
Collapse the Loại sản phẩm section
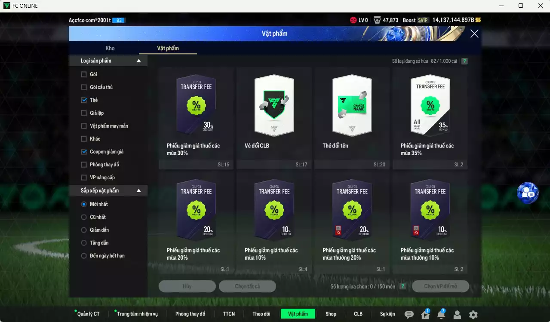coord(138,61)
